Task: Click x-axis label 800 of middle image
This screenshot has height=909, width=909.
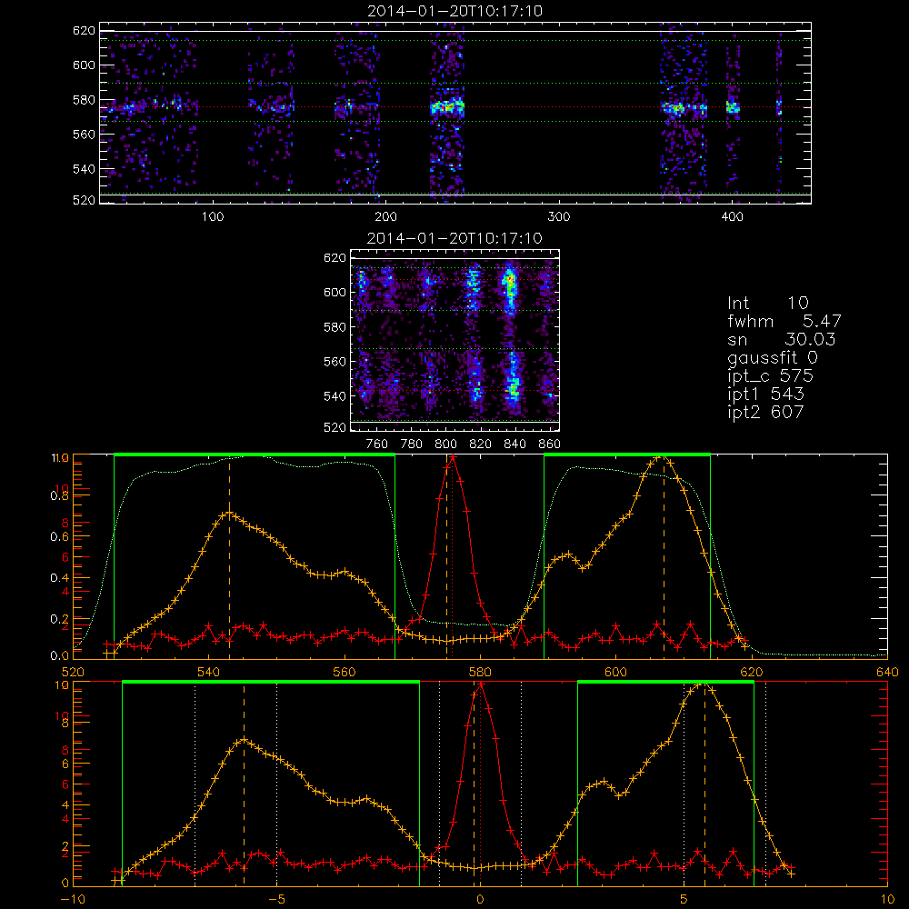Action: pyautogui.click(x=445, y=445)
